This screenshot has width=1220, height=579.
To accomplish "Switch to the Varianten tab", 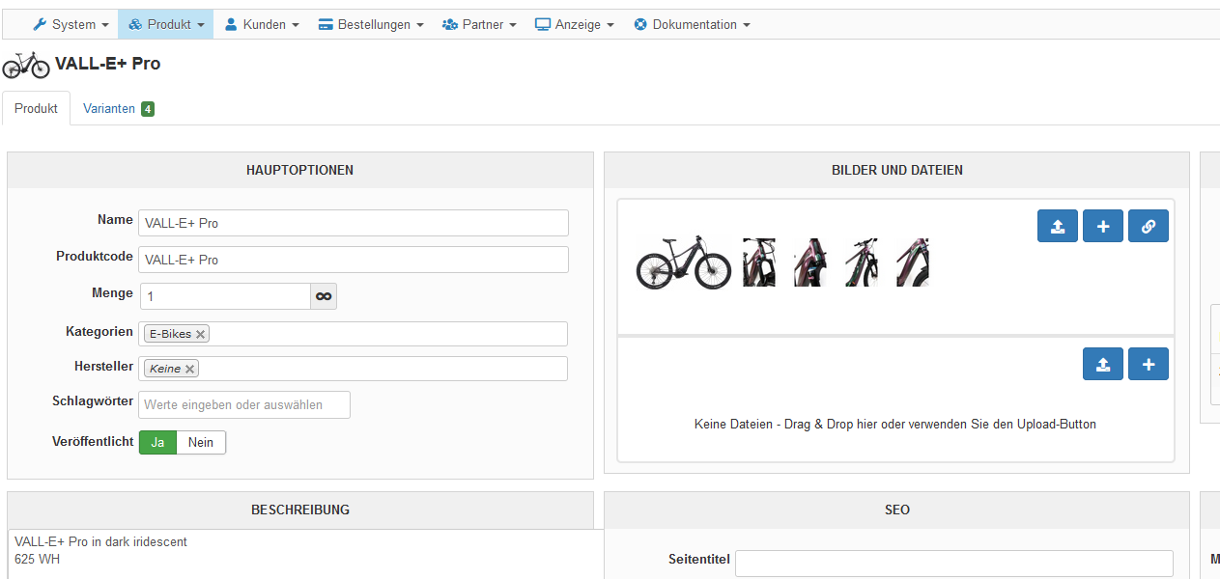I will click(118, 109).
